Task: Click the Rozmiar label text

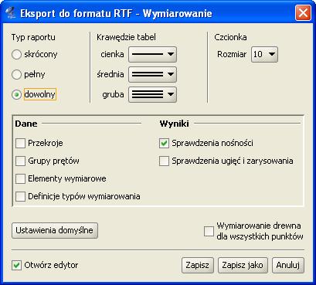Action: tap(232, 54)
